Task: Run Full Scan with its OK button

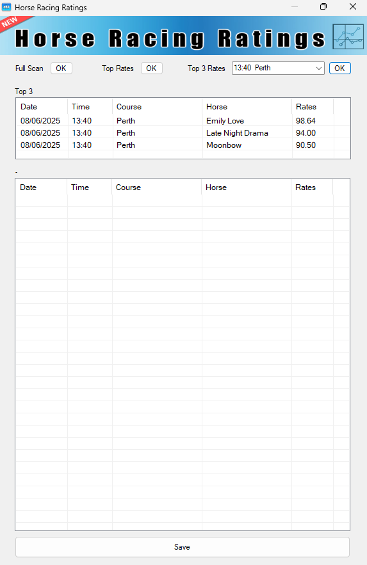Action: click(x=61, y=68)
